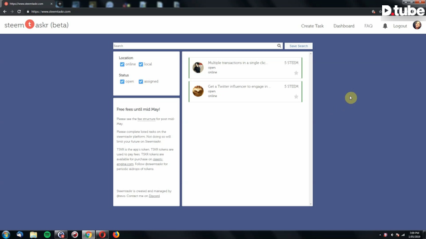The height and width of the screenshot is (239, 426).
Task: Toggle the open status checkbox
Action: pyautogui.click(x=122, y=82)
